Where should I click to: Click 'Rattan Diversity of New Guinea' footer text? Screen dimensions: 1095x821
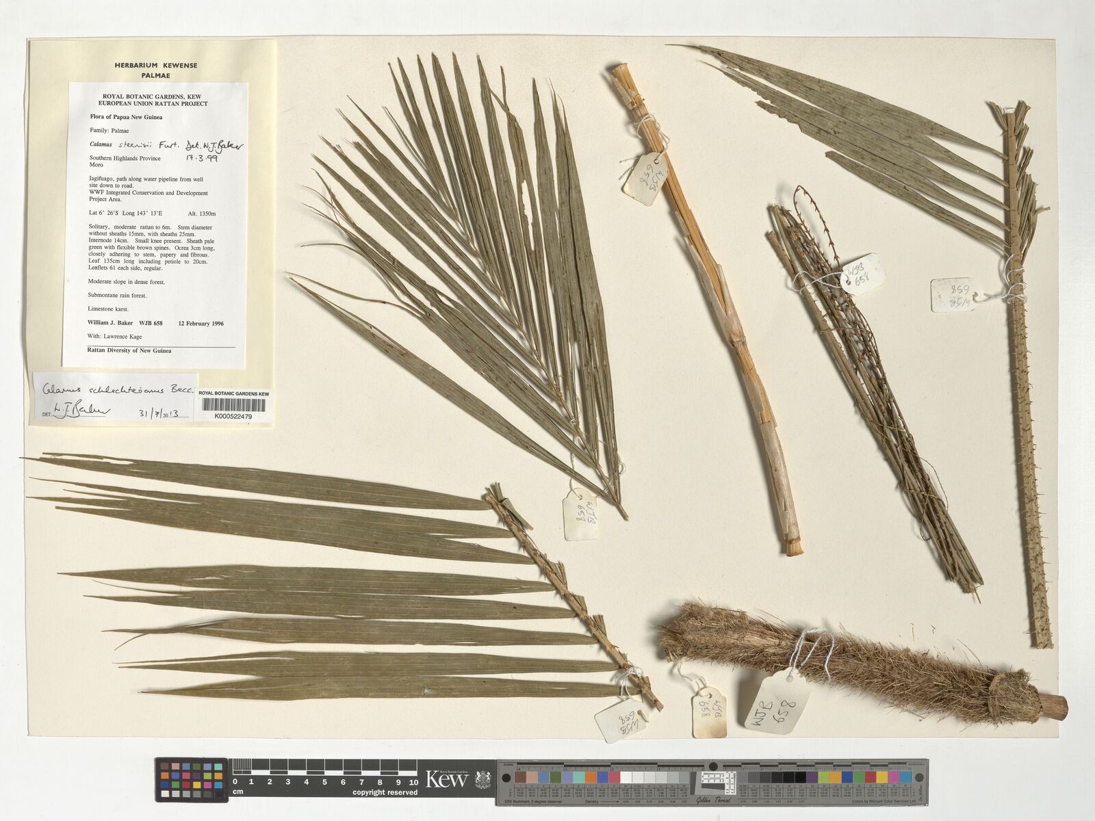129,350
